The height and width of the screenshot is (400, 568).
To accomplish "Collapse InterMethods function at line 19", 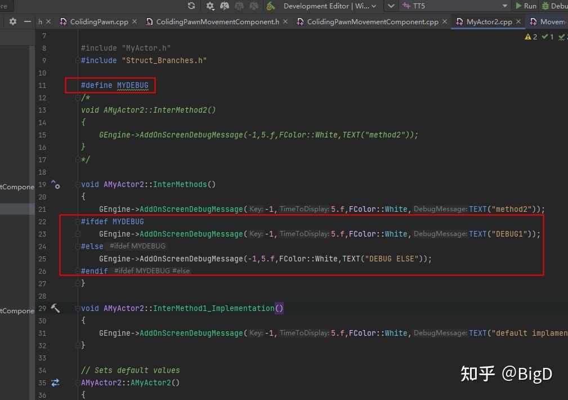I will pos(78,184).
